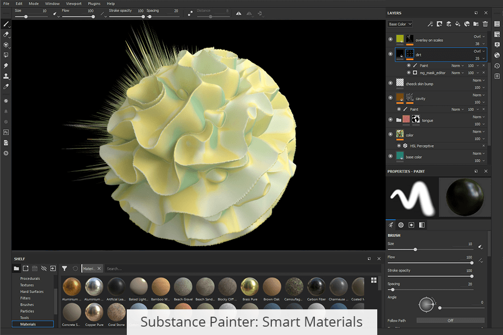Click the Follow Path Off button
503x335 pixels.
pos(450,320)
